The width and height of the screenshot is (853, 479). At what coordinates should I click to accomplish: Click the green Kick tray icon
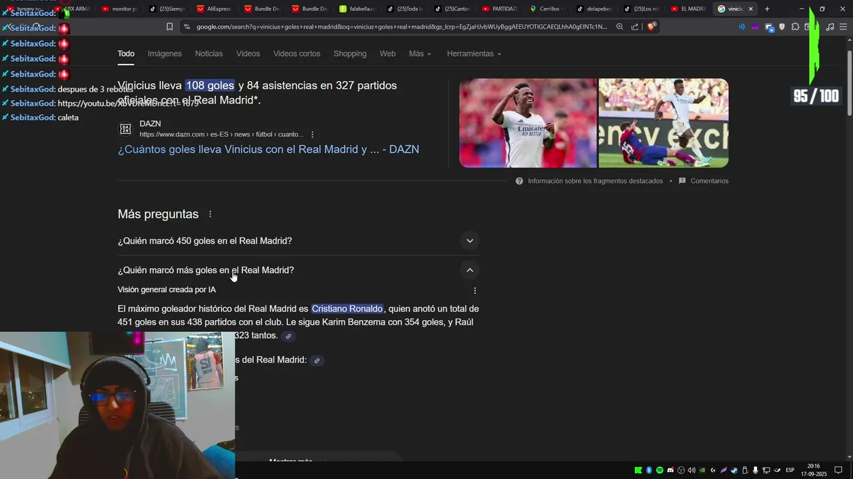click(x=638, y=470)
